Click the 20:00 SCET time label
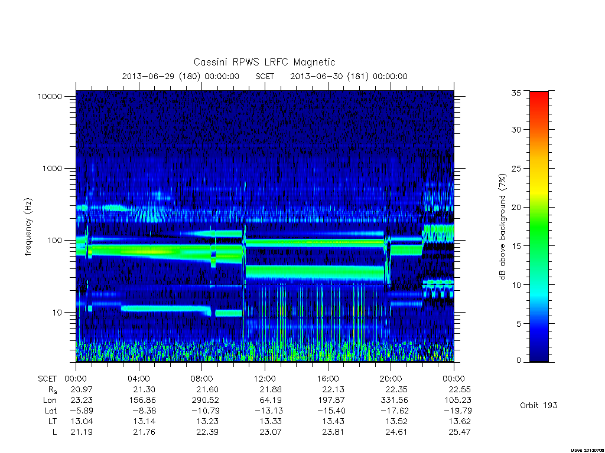The width and height of the screenshot is (605, 453). [391, 379]
